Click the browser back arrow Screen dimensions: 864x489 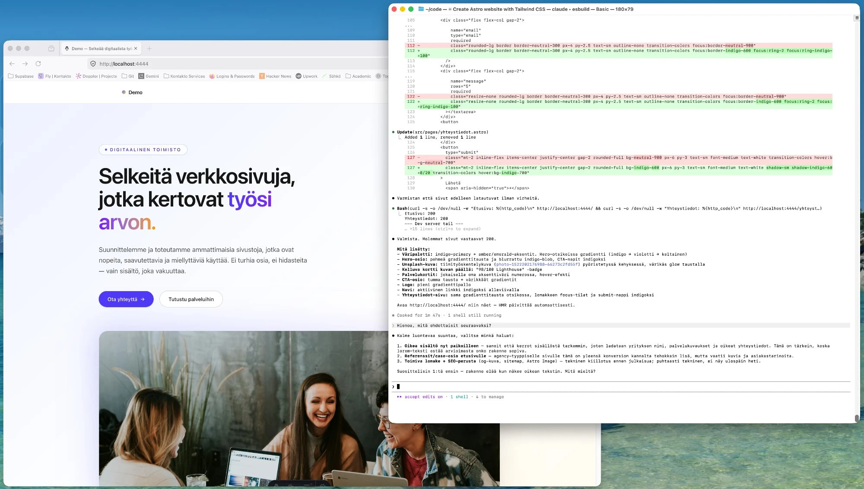11,64
